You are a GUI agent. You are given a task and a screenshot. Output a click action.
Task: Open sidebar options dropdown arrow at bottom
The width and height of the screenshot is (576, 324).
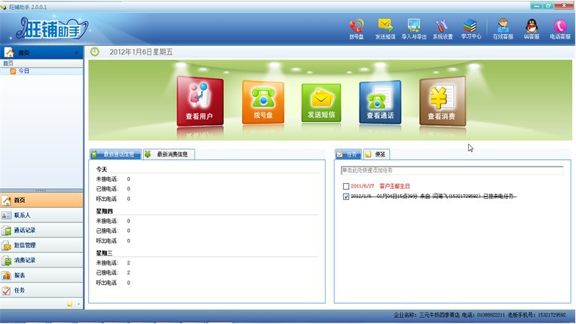[78, 304]
